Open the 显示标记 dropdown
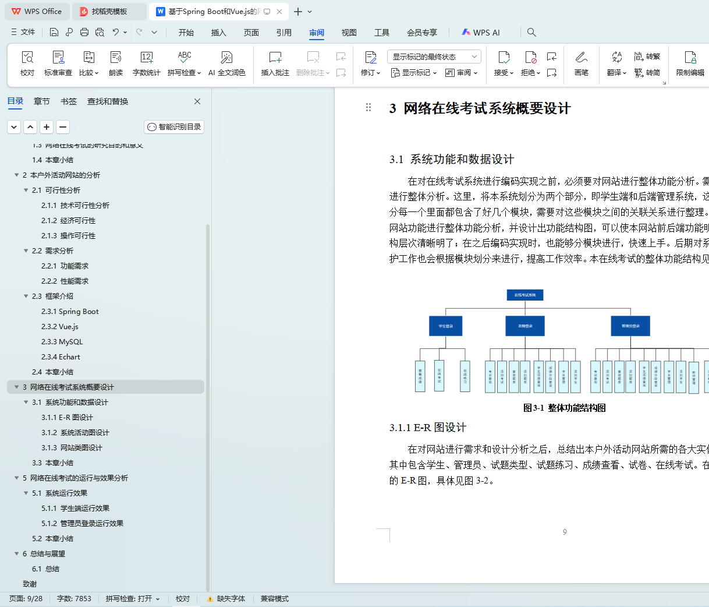709x607 pixels. 413,73
